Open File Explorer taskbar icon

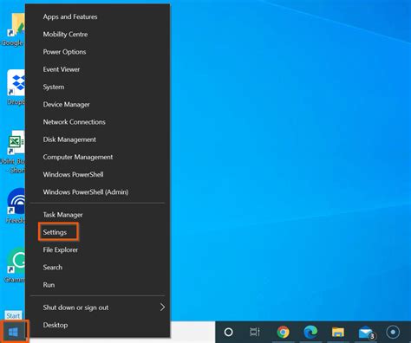(338, 333)
